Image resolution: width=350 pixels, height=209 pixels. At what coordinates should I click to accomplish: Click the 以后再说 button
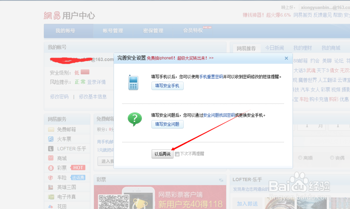(162, 154)
